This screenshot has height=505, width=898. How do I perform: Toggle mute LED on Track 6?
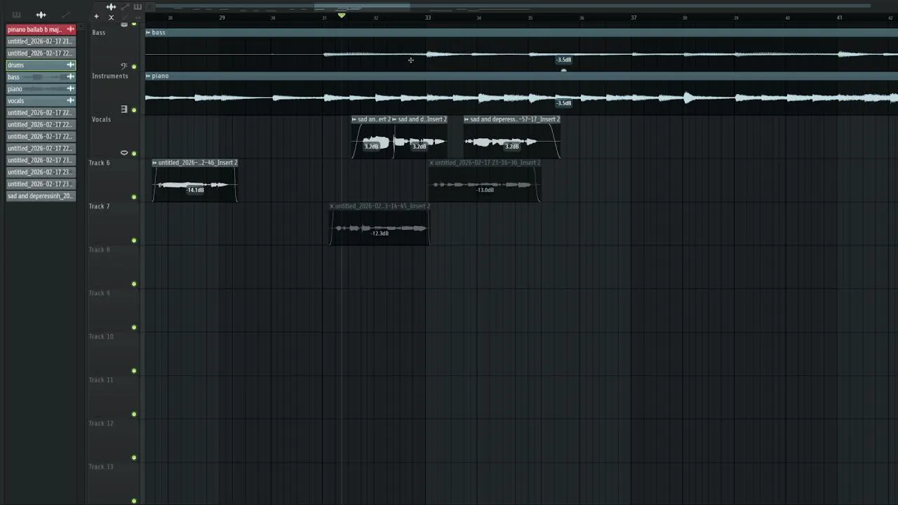tap(134, 197)
